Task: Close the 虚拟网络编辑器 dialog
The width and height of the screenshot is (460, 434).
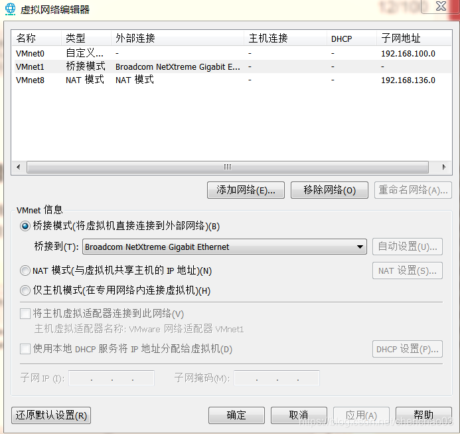Action: [x=441, y=6]
